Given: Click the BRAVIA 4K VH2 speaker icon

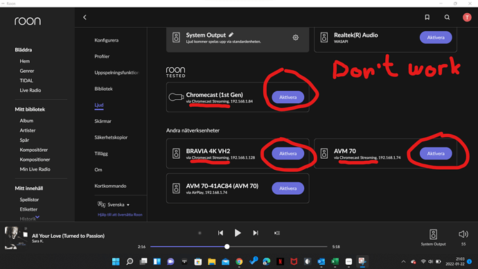Looking at the screenshot, I should 176,153.
